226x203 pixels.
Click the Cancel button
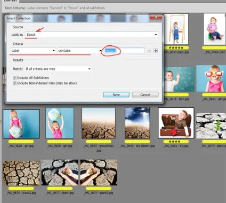pos(145,95)
